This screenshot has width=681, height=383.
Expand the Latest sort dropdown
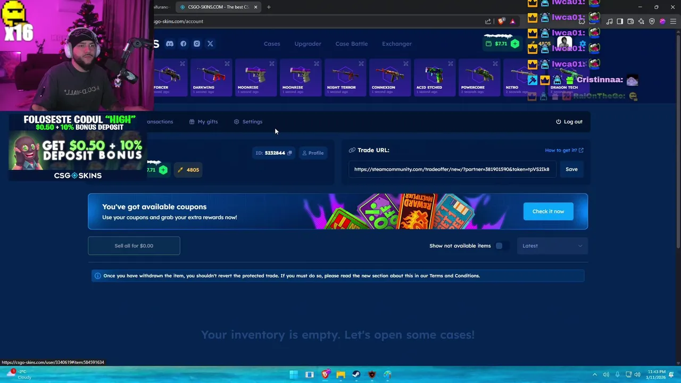coord(552,246)
